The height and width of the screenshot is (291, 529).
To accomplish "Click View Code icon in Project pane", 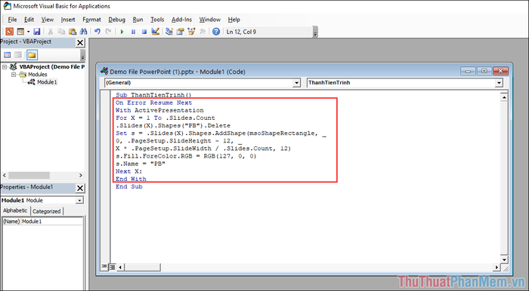I will [7, 55].
